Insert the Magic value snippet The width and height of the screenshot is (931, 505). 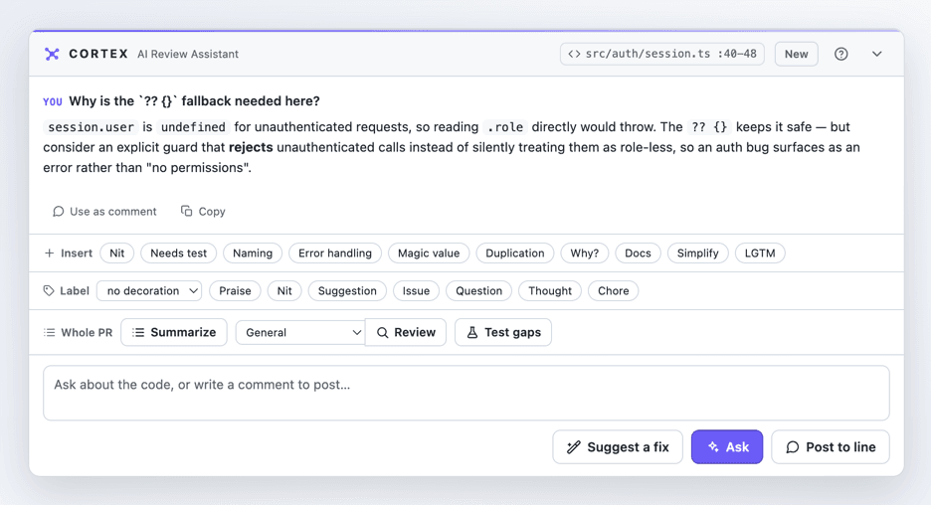pos(429,252)
